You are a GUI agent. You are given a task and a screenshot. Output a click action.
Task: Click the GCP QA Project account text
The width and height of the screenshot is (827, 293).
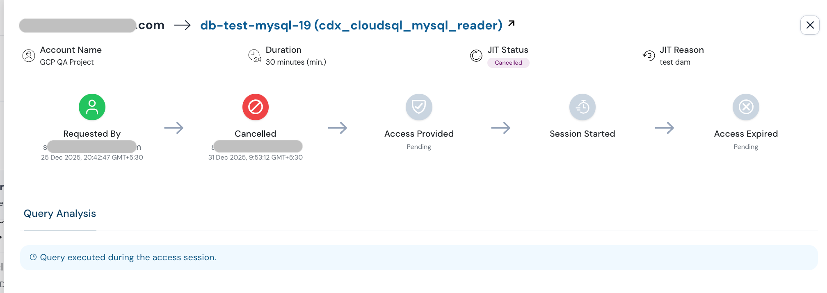click(67, 62)
